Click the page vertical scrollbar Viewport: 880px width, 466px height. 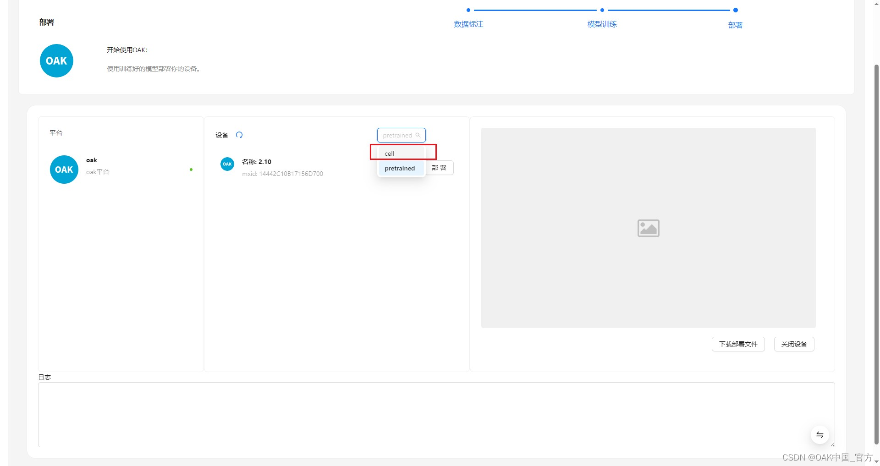(x=876, y=254)
